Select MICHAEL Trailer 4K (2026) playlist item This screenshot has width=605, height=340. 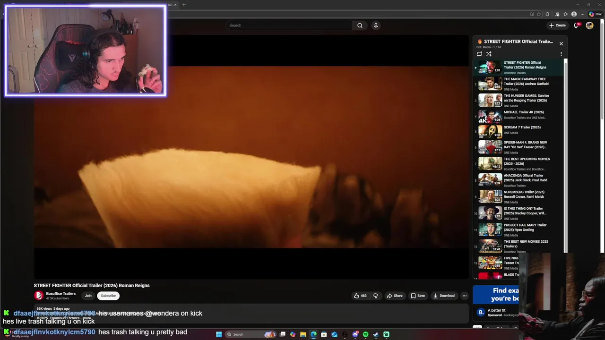[519, 117]
